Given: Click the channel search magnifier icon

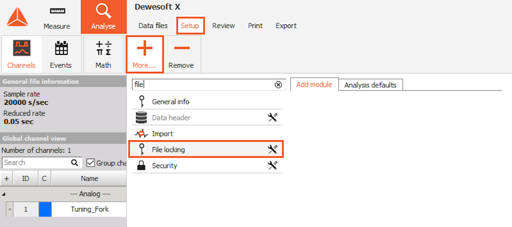Looking at the screenshot, I should (74, 163).
